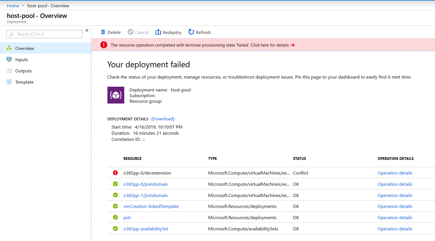
Task: Open the Inputs menu item
Action: coord(46,59)
